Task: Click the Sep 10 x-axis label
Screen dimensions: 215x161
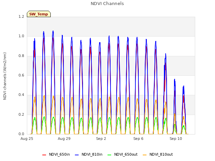Action: (x=176, y=139)
